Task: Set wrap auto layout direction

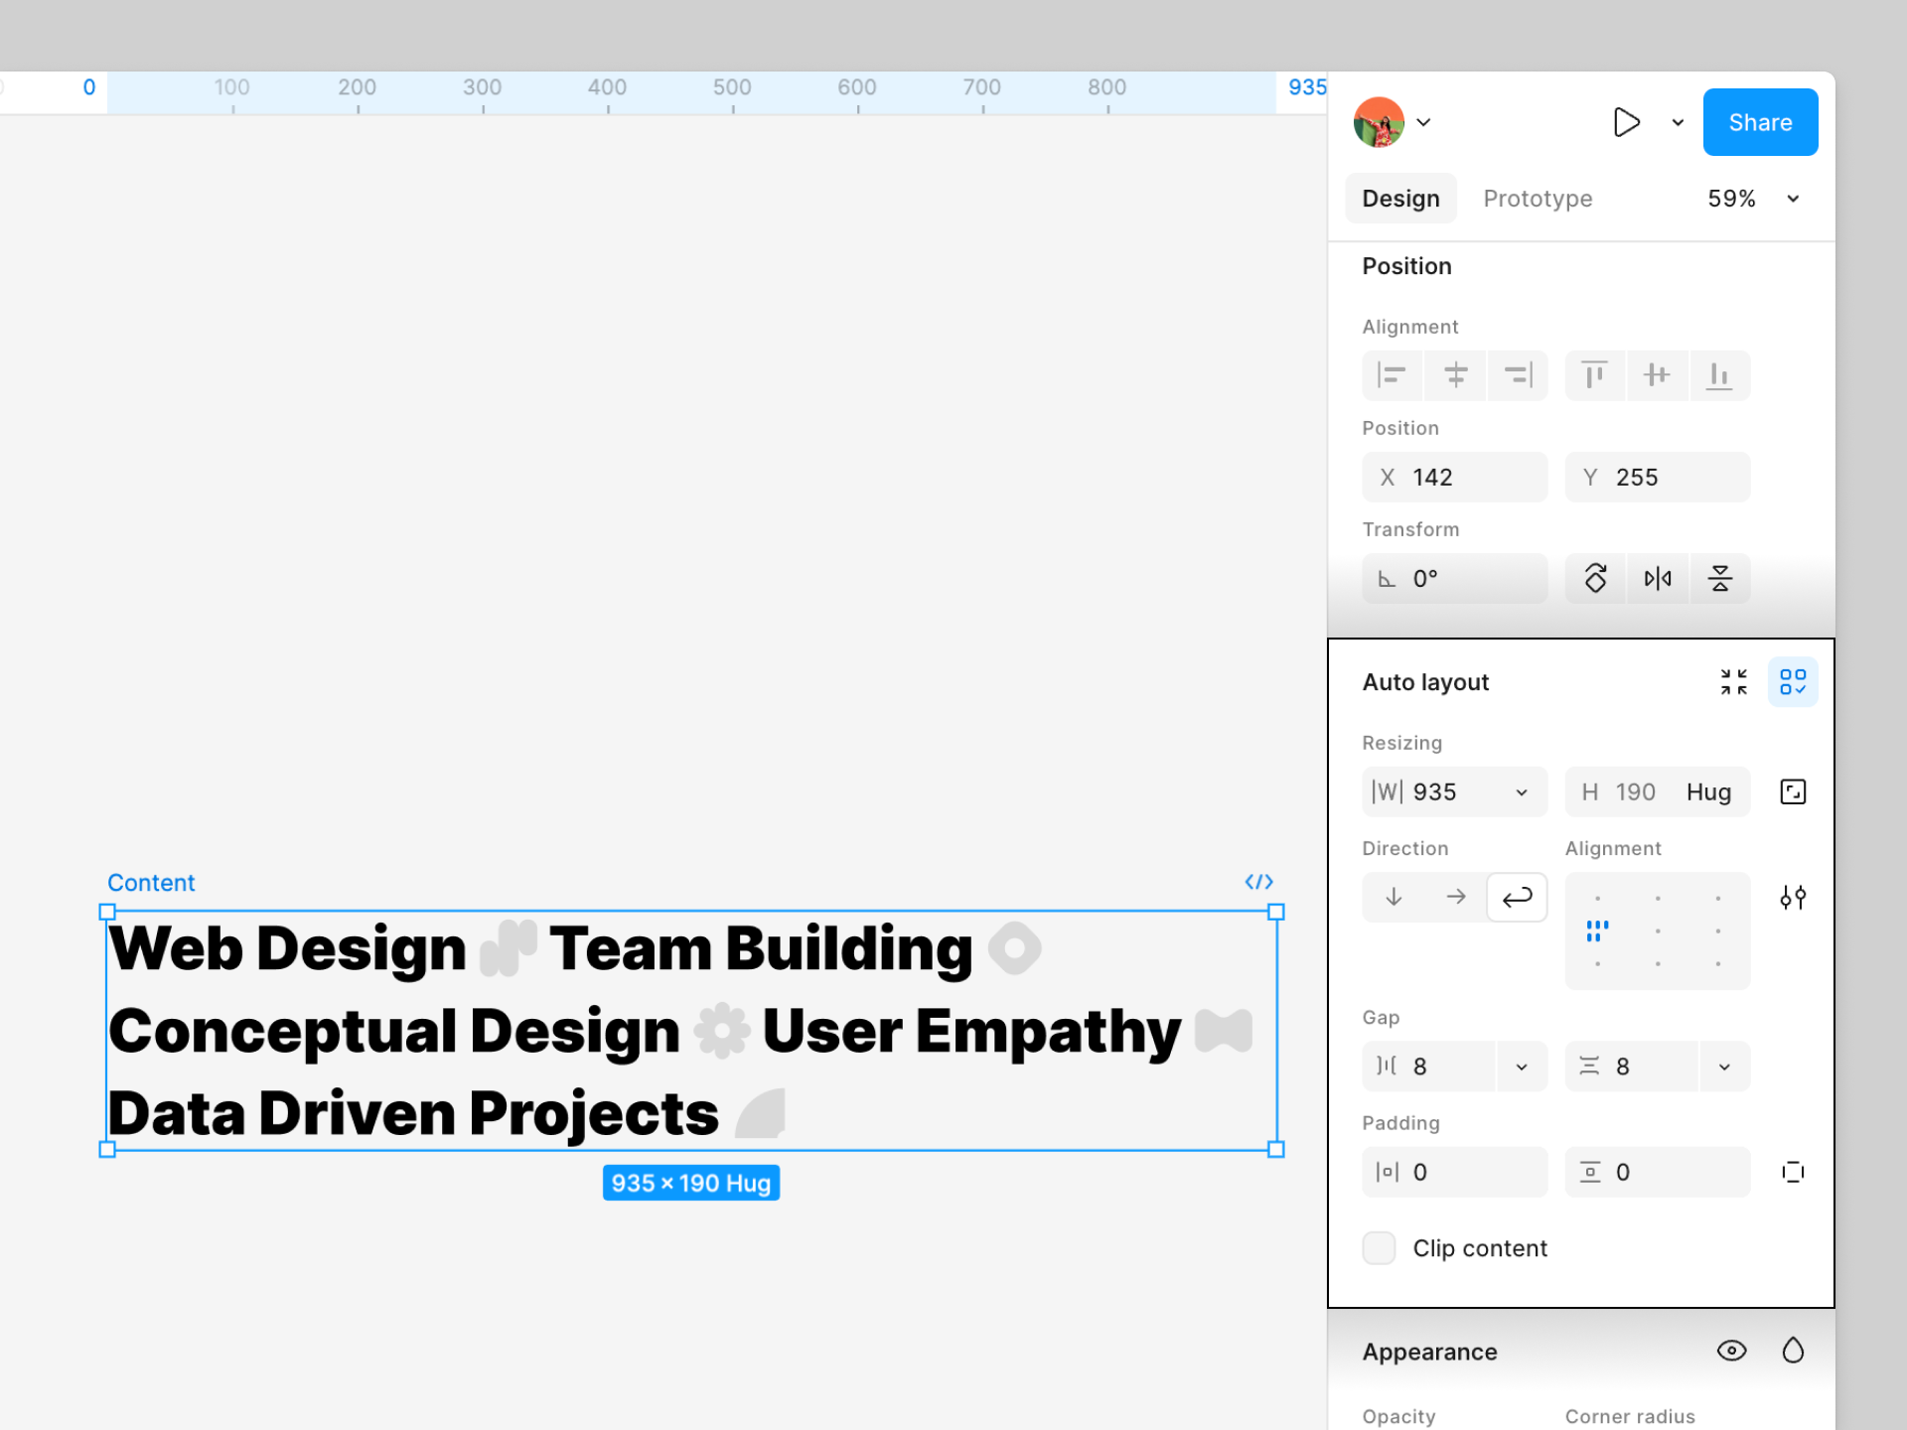Action: coord(1517,898)
